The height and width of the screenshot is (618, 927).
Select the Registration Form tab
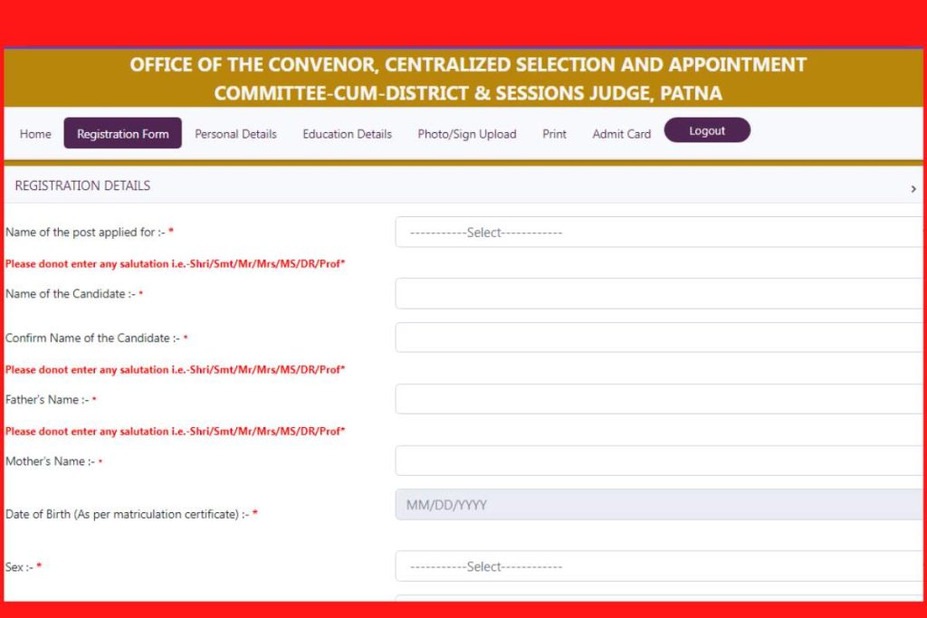[123, 133]
